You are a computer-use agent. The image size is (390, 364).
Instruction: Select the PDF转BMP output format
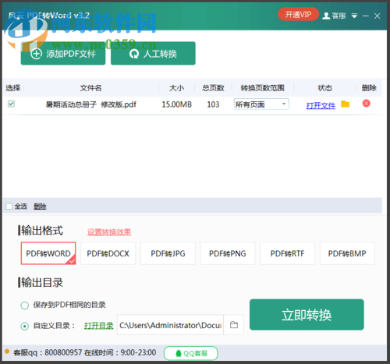coord(347,253)
